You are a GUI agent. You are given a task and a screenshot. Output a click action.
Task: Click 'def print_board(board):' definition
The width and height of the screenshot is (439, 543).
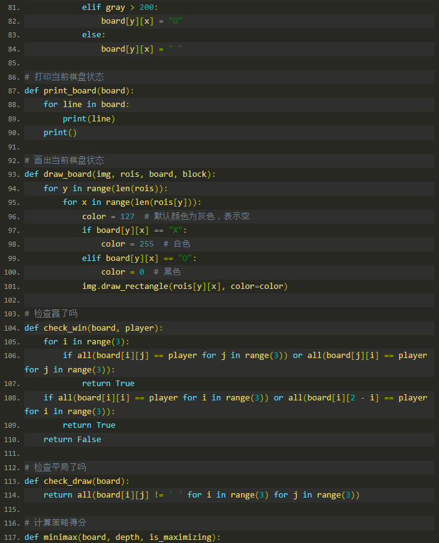pos(79,91)
